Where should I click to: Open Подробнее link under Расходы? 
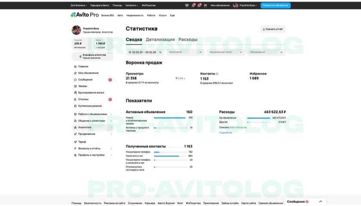225,133
